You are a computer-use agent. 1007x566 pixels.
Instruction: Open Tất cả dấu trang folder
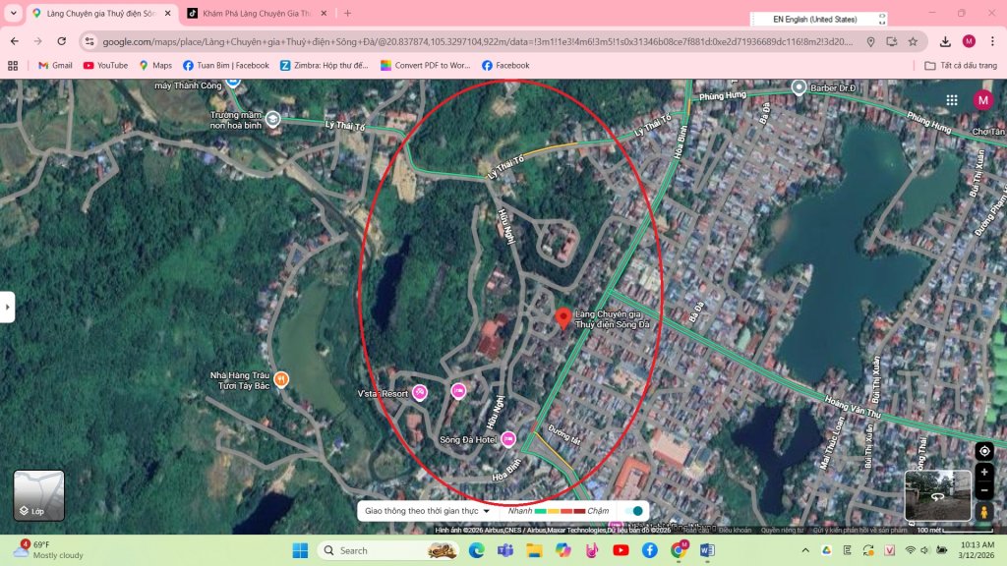pos(961,66)
